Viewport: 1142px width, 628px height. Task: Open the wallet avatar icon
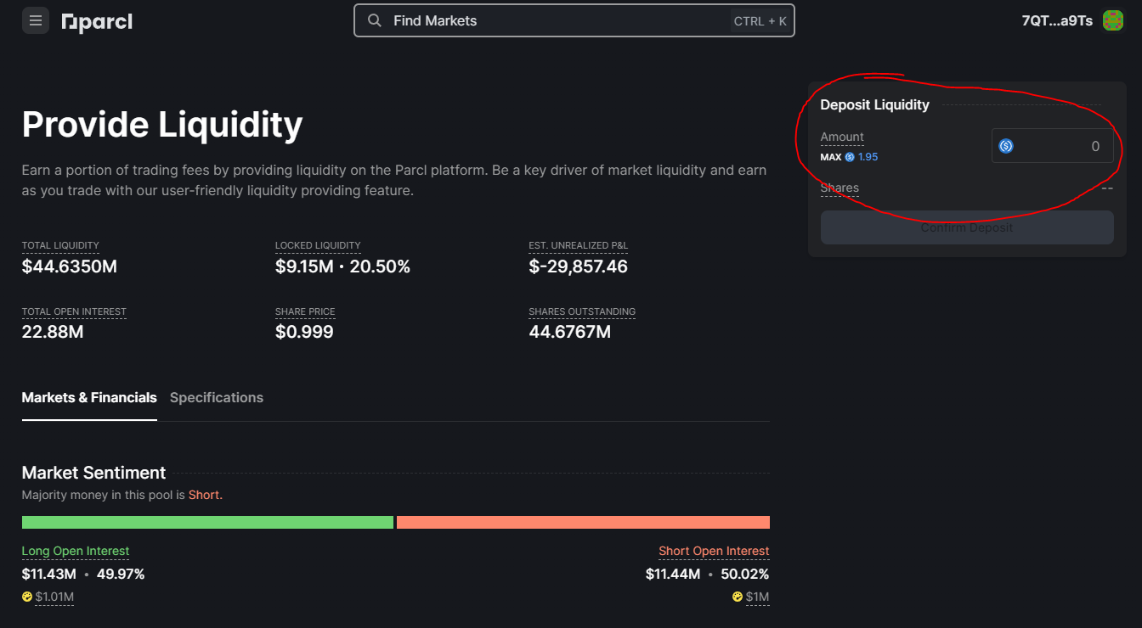pos(1113,20)
